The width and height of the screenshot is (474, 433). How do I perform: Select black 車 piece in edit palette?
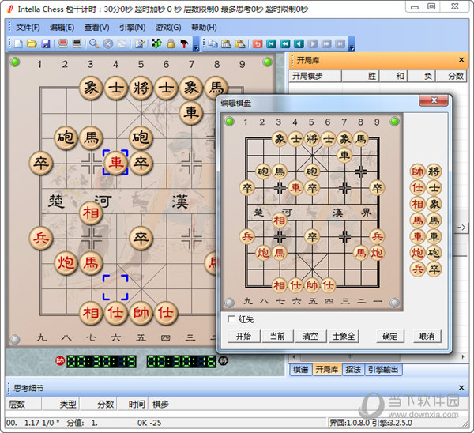pyautogui.click(x=434, y=236)
